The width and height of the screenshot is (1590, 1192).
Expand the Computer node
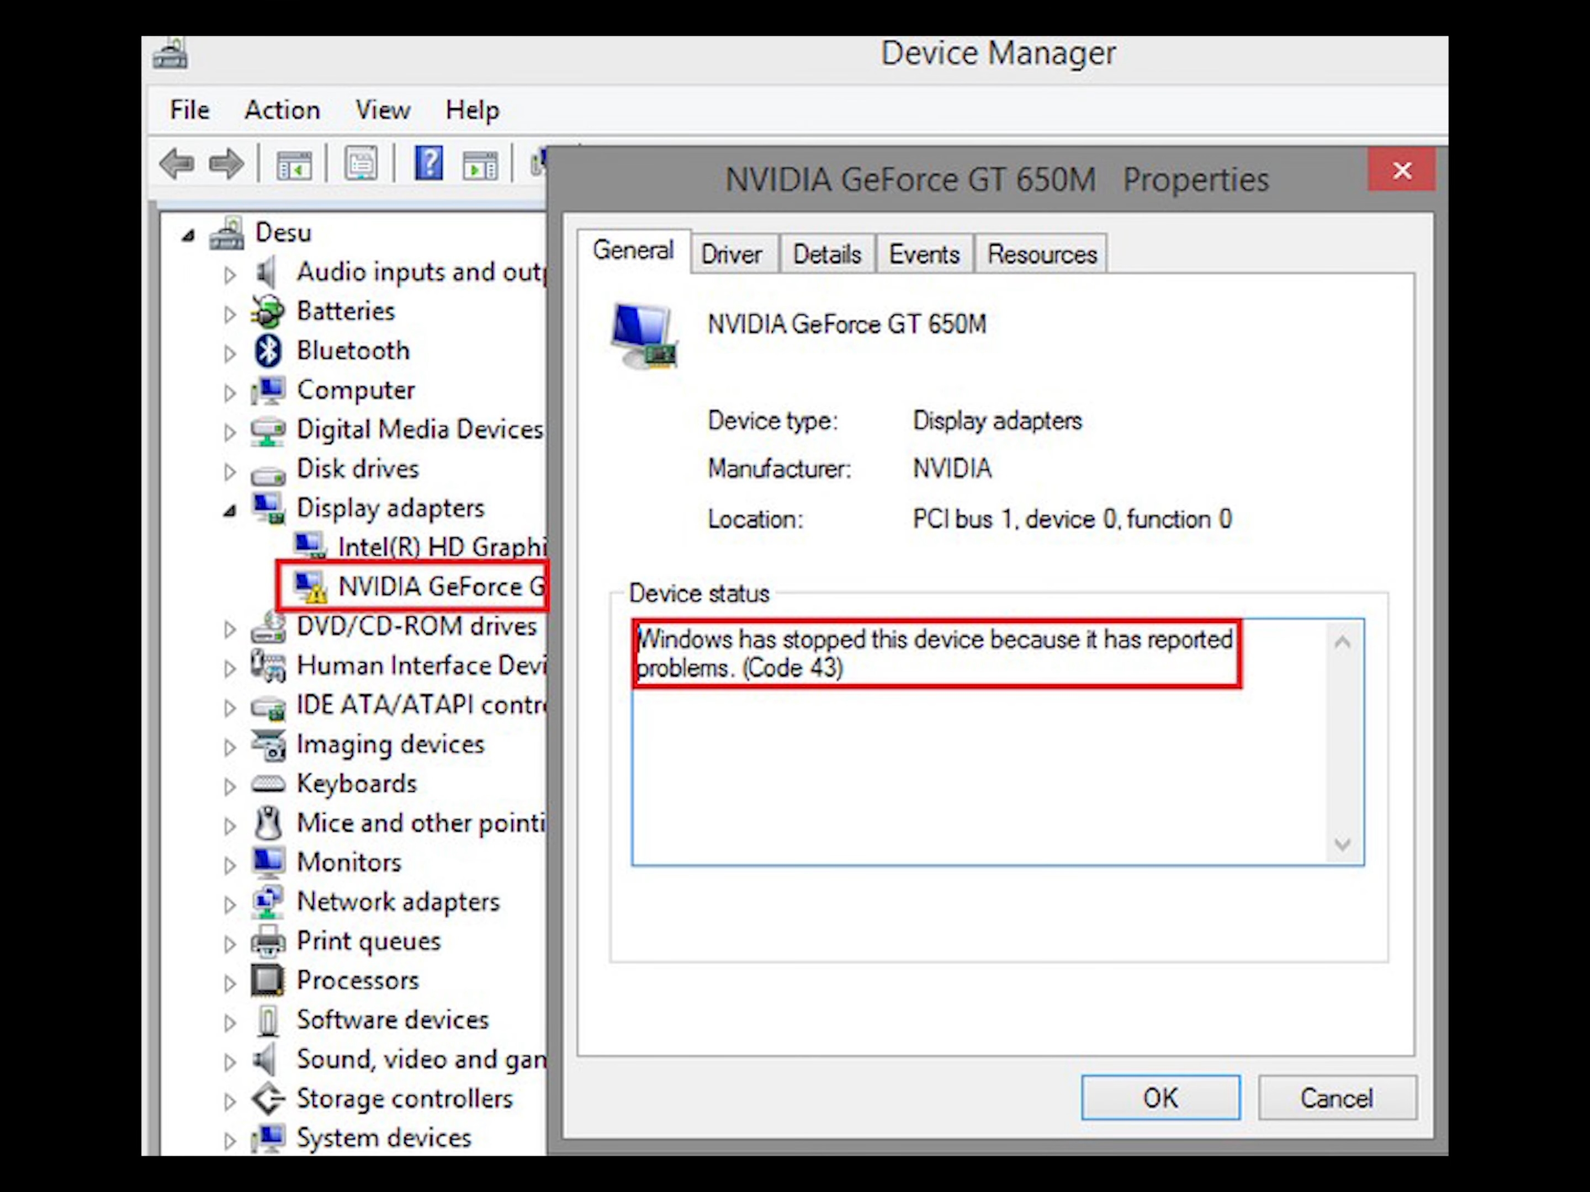(x=229, y=393)
